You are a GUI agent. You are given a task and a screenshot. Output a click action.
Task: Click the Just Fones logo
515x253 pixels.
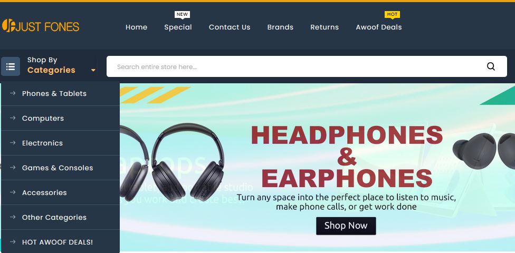pos(41,26)
